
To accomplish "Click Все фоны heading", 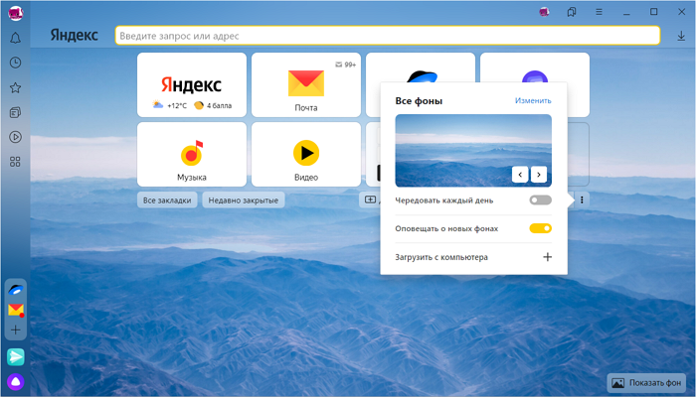I will pos(419,101).
